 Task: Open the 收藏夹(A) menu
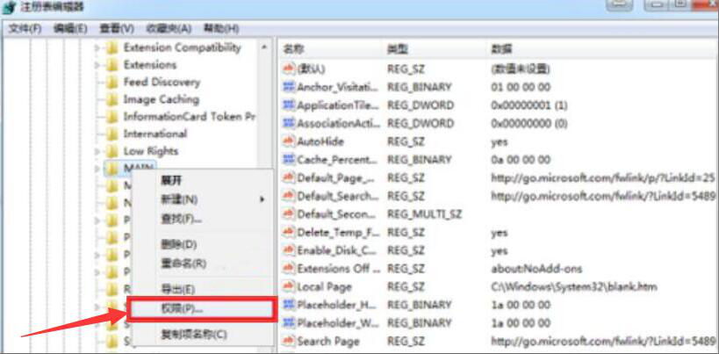(x=169, y=28)
